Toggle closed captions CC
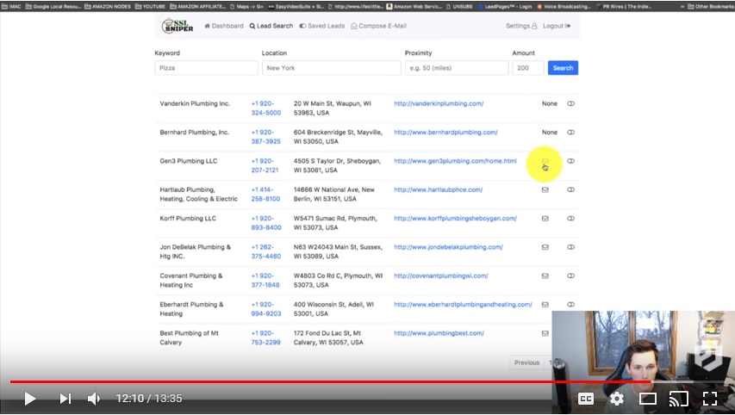This screenshot has width=735, height=415. [585, 399]
